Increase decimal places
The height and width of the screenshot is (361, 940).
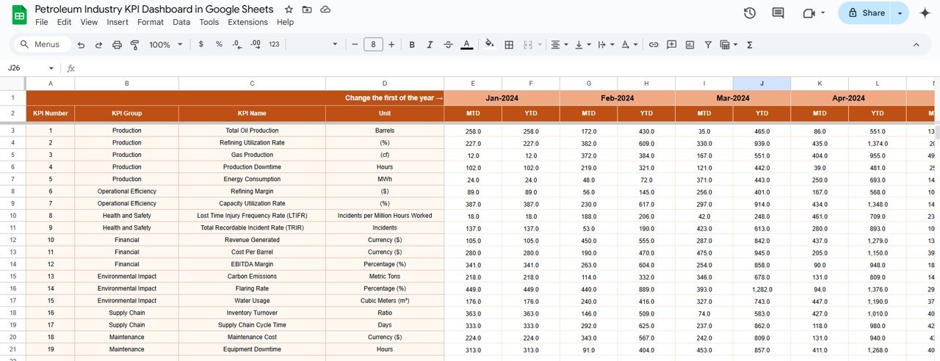256,45
